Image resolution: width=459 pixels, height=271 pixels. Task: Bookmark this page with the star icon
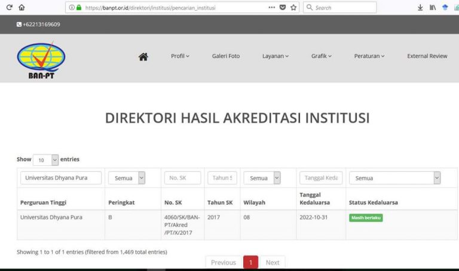tap(293, 8)
